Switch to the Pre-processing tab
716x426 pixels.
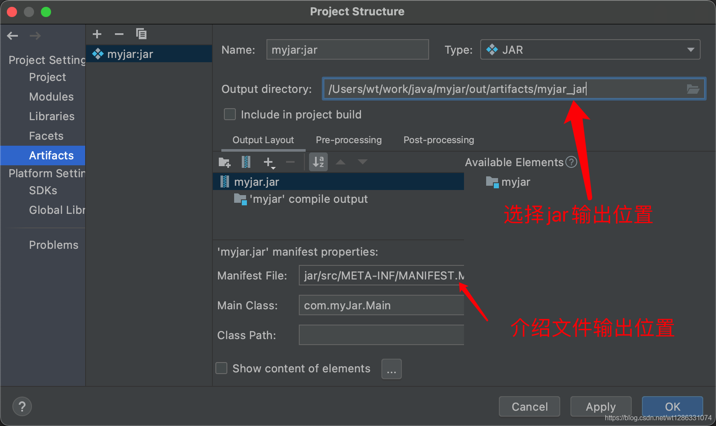click(349, 140)
